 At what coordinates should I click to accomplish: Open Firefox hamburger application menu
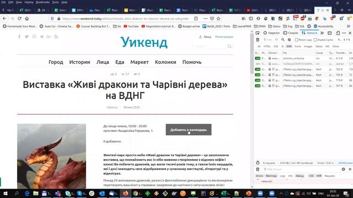(x=349, y=19)
